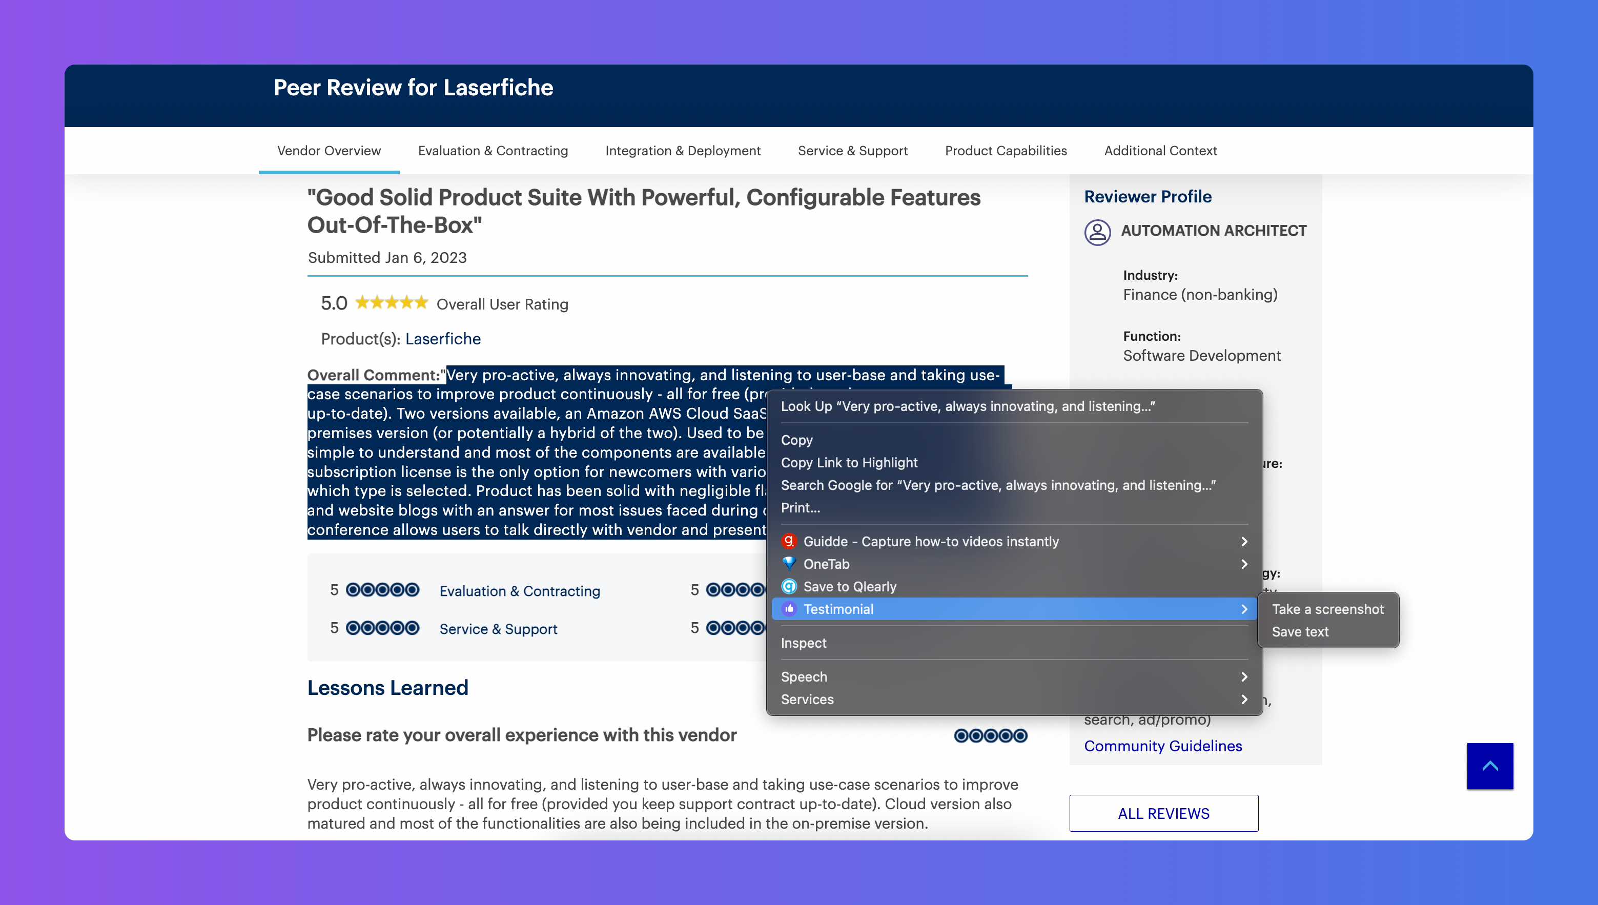Go to the Additional Context tab

point(1160,151)
